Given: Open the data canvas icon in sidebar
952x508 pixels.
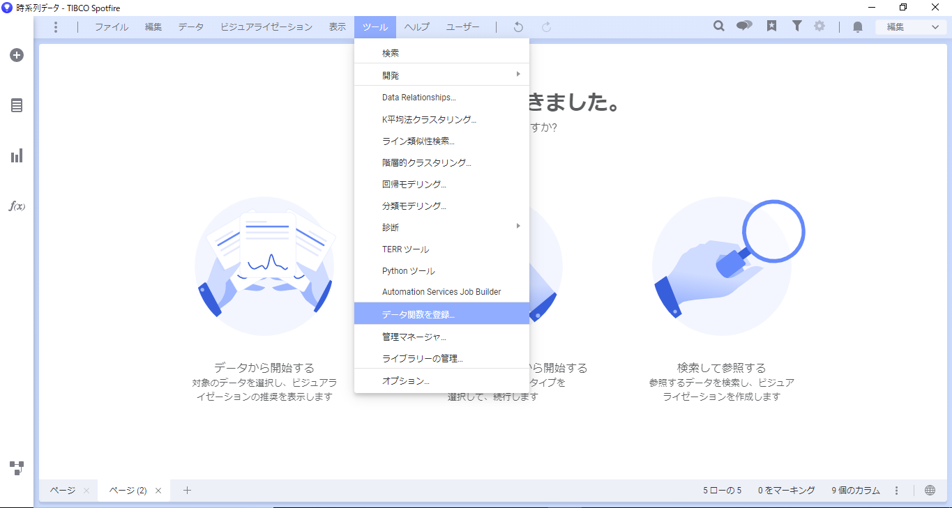Looking at the screenshot, I should (x=17, y=468).
